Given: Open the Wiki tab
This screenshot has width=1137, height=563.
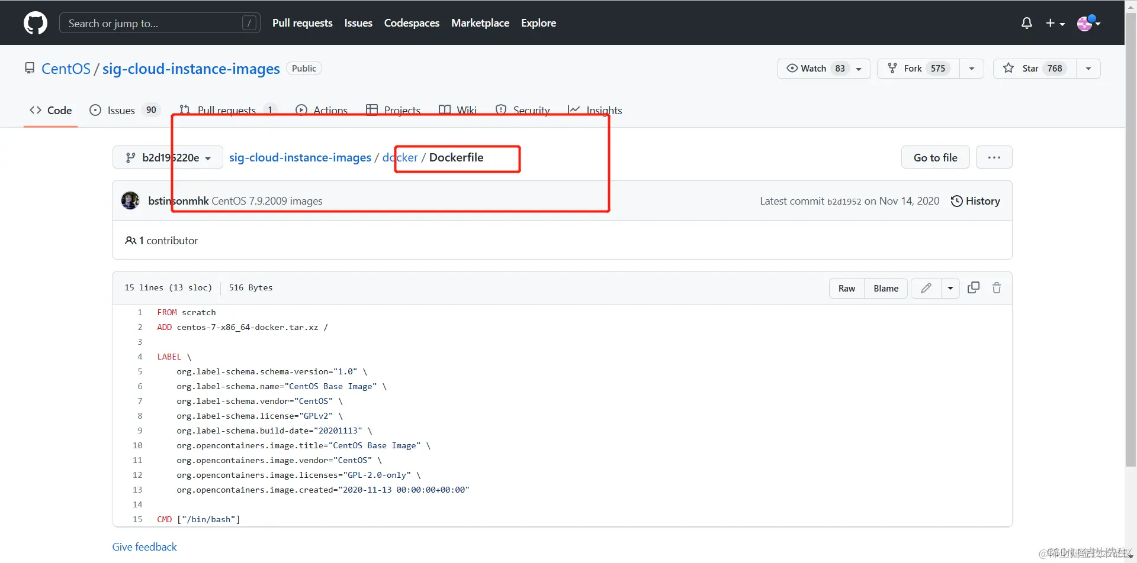Looking at the screenshot, I should coord(458,110).
